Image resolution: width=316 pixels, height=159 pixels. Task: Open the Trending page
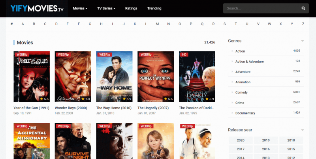point(154,8)
